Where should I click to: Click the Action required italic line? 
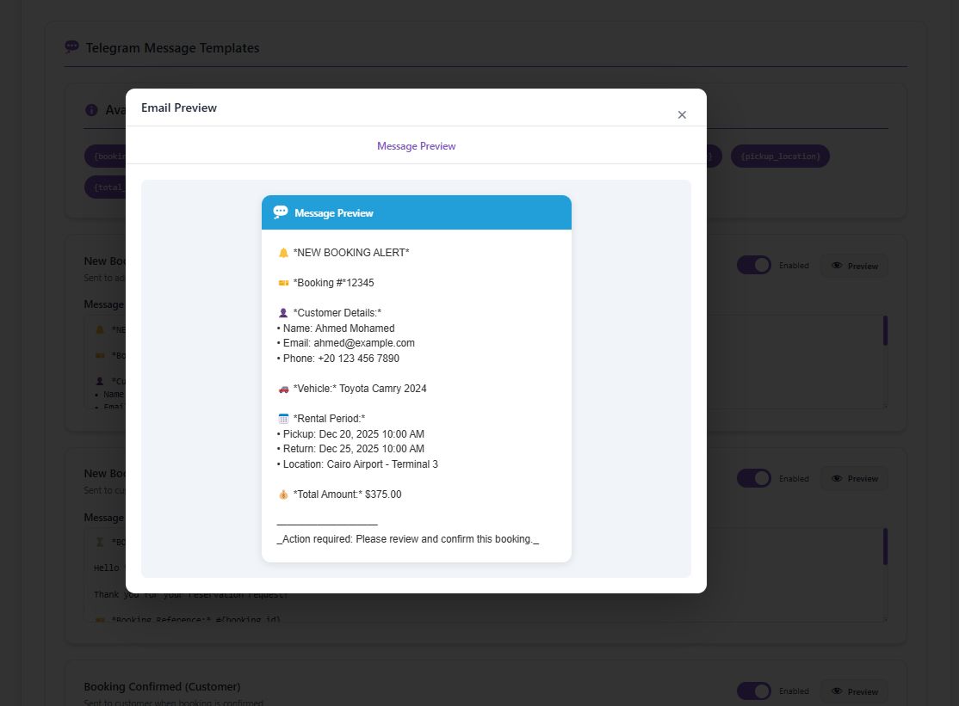(x=408, y=539)
